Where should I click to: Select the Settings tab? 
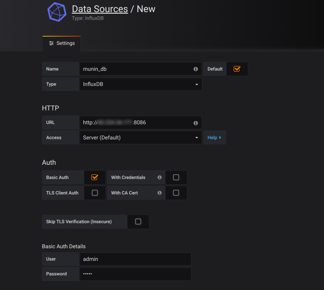(62, 43)
